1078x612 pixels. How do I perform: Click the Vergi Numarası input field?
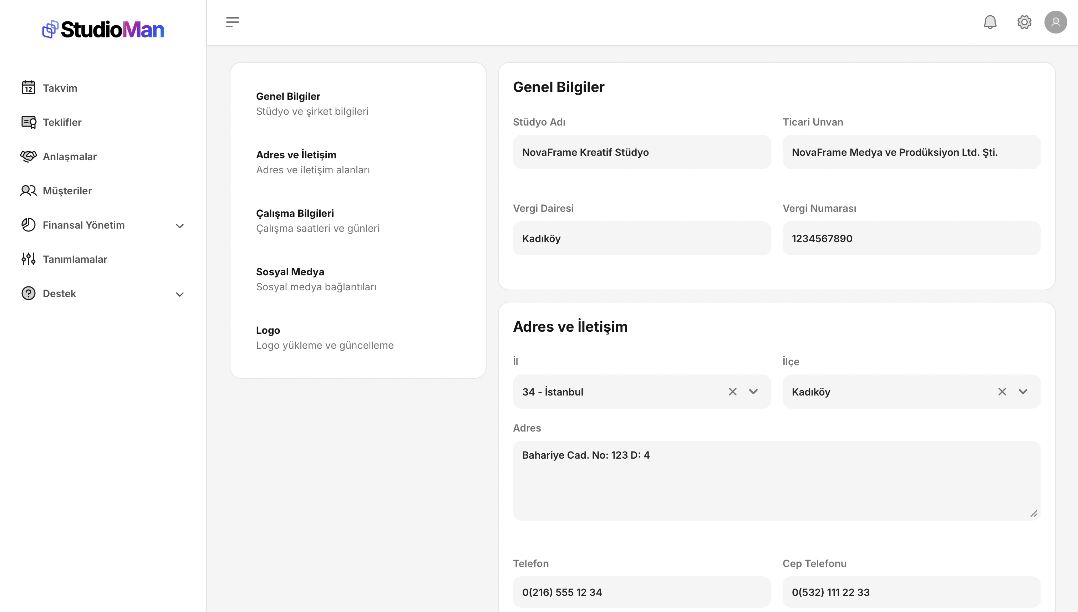pyautogui.click(x=911, y=238)
